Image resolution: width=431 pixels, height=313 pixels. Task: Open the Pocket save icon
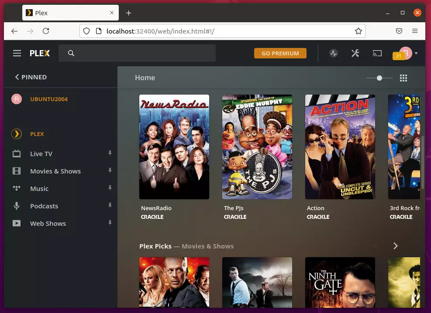click(x=399, y=31)
